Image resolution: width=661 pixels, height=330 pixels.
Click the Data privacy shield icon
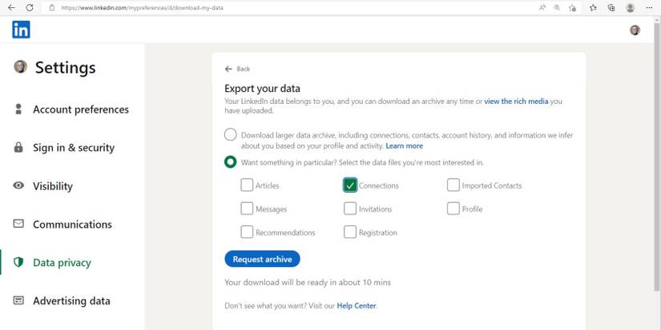pos(18,262)
